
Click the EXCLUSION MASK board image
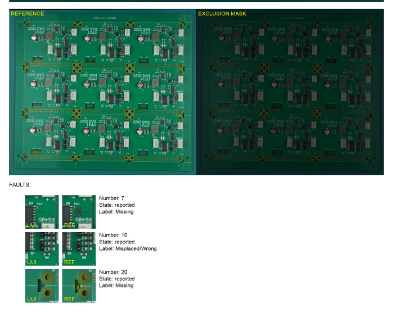pyautogui.click(x=290, y=93)
